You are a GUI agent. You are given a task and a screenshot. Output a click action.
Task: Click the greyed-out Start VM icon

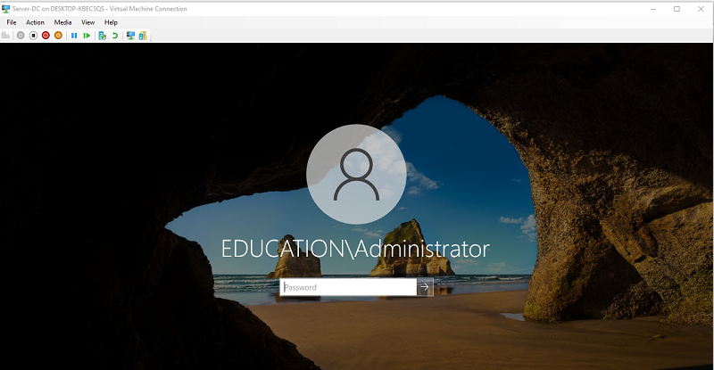point(21,36)
